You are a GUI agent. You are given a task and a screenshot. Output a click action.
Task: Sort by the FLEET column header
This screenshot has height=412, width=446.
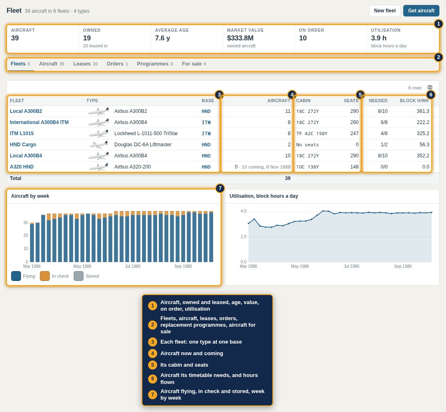pos(17,101)
